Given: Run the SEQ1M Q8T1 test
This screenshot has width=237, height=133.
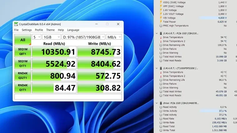Looking at the screenshot, I should (x=23, y=52).
